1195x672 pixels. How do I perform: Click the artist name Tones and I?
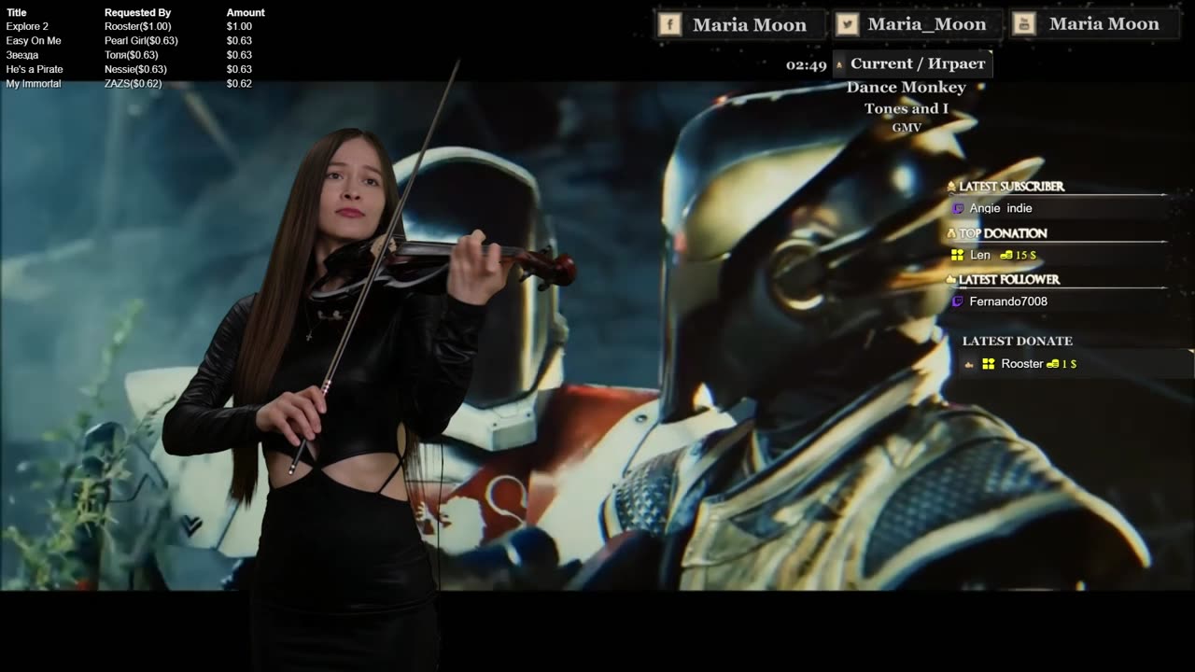907,108
